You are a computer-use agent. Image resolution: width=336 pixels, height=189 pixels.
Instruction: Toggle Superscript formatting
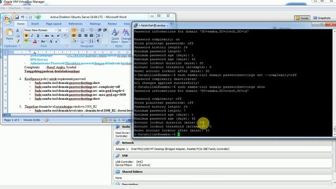coord(58,36)
